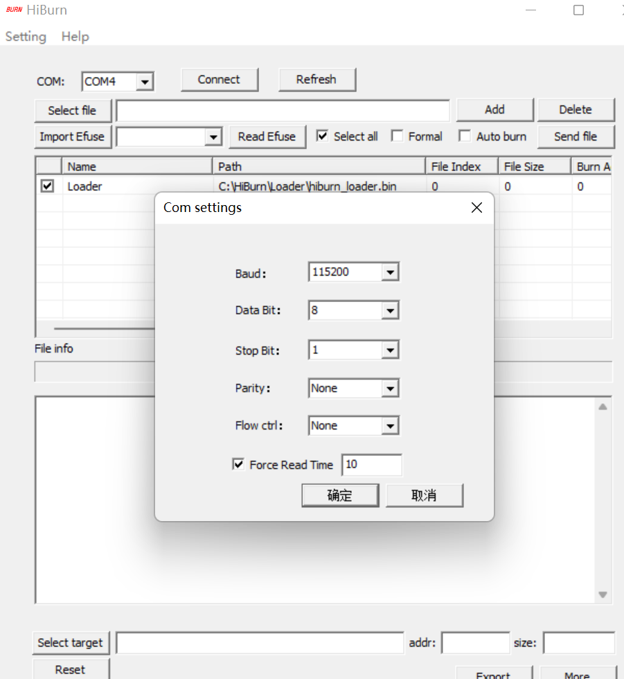Click the Path column header
Screen dimensions: 624x679
point(319,167)
